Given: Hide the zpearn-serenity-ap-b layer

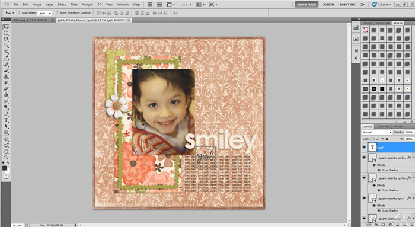Looking at the screenshot, I should pos(364,158).
